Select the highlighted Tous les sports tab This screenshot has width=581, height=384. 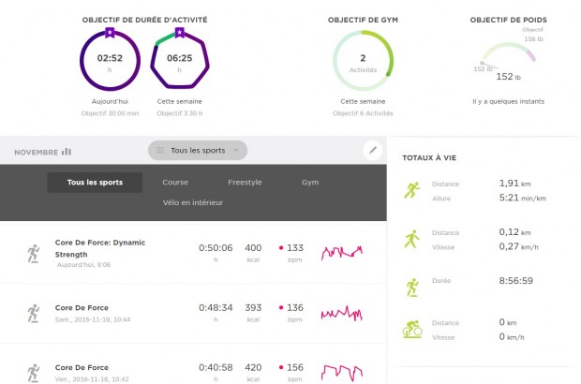[x=95, y=183]
